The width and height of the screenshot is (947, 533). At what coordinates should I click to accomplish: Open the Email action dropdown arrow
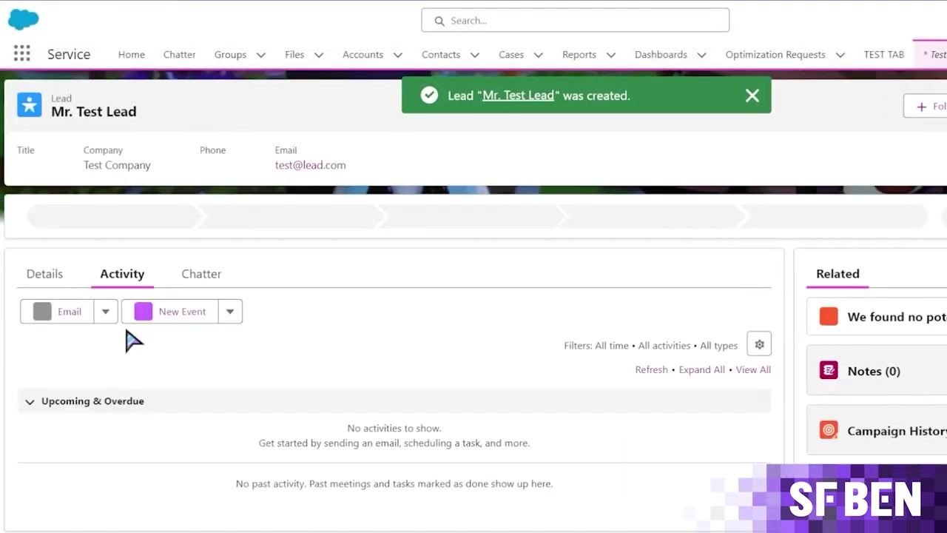pos(106,312)
